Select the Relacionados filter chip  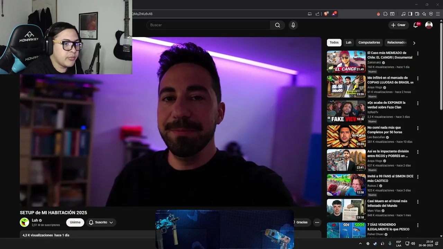coord(397,43)
